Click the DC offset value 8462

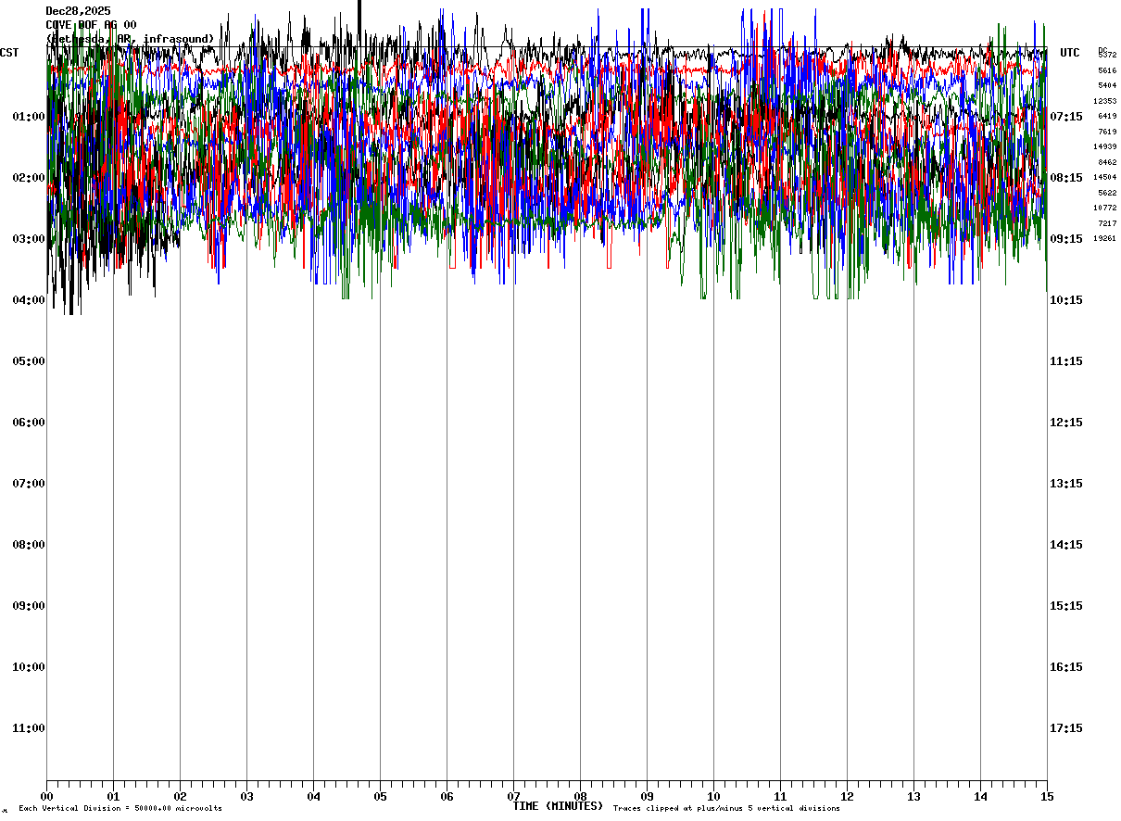[x=1107, y=162]
